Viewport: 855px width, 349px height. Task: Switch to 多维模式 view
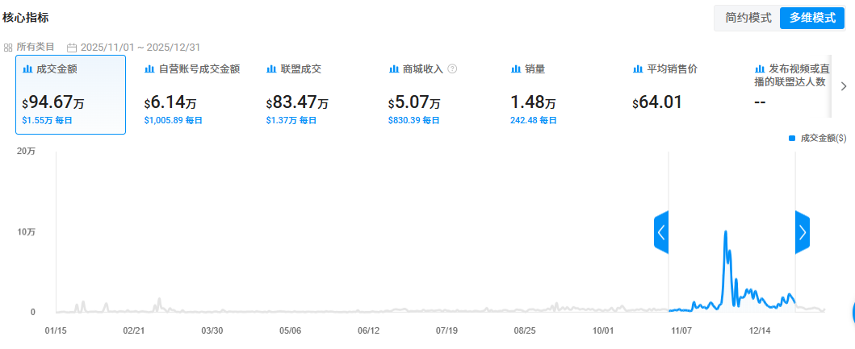click(x=811, y=18)
